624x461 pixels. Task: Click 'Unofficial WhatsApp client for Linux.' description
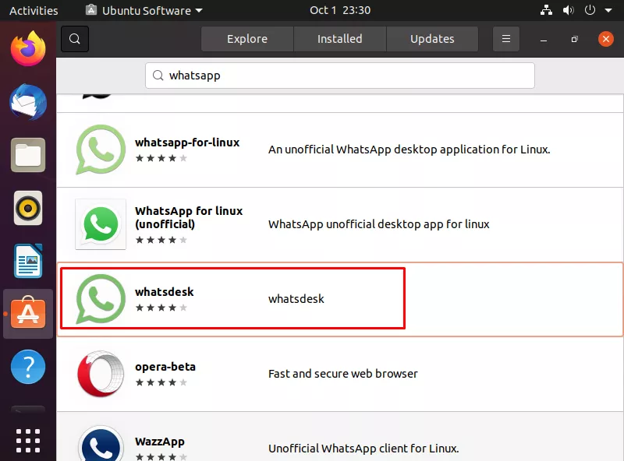point(363,449)
